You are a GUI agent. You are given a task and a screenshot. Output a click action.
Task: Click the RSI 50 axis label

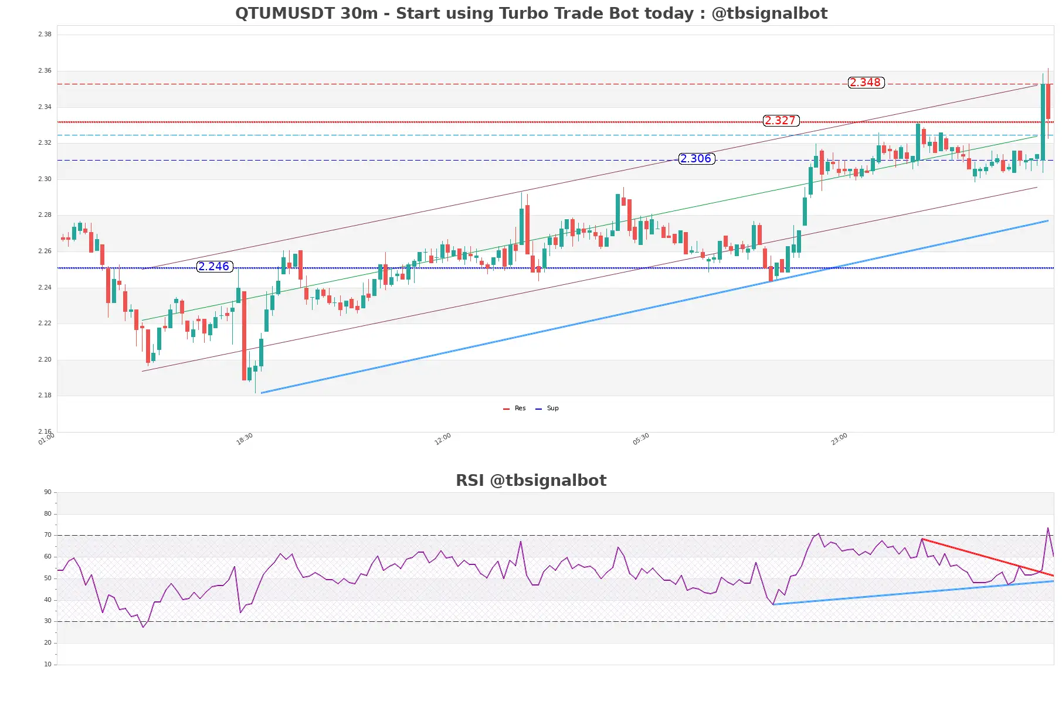point(47,578)
